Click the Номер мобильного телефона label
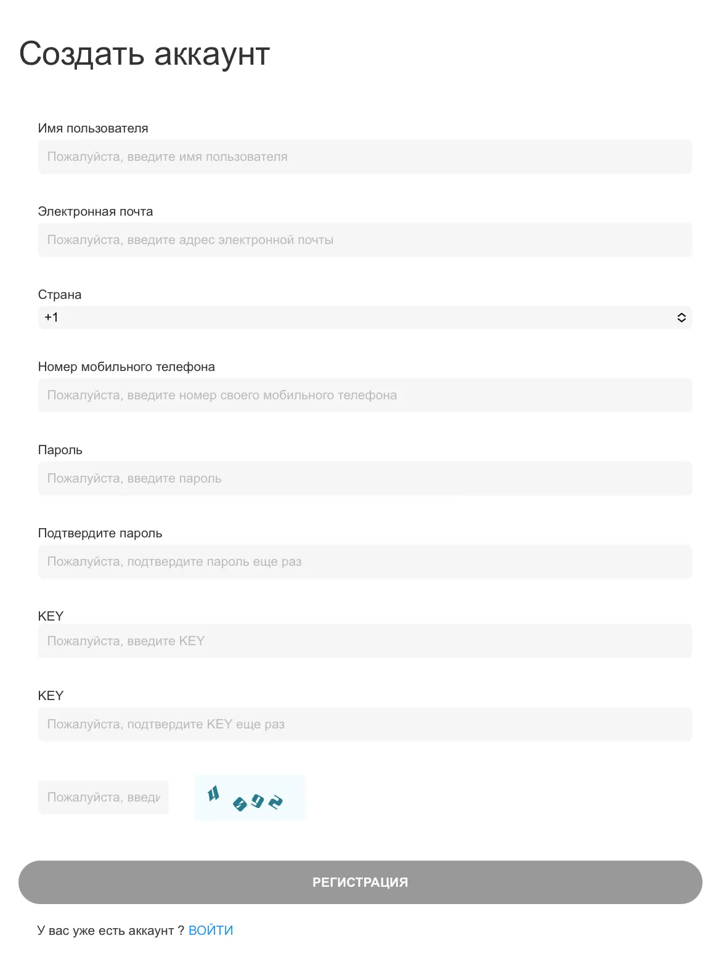Viewport: 721px width, 970px height. pyautogui.click(x=126, y=367)
